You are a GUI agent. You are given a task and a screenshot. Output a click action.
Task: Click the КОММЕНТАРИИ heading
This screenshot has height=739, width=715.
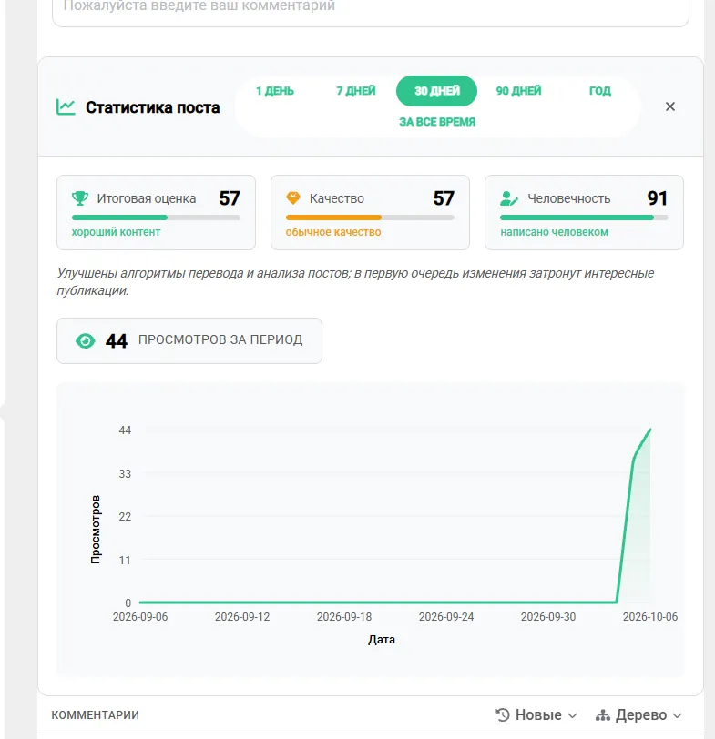[96, 715]
